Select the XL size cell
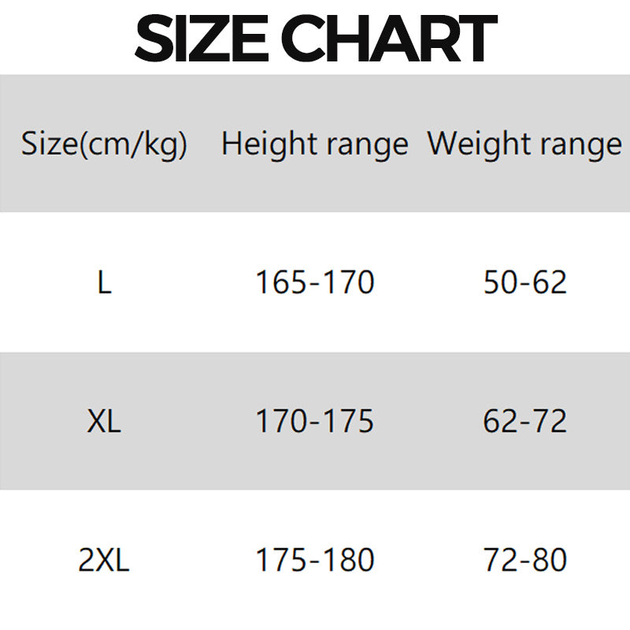This screenshot has height=630, width=630. pos(104,422)
